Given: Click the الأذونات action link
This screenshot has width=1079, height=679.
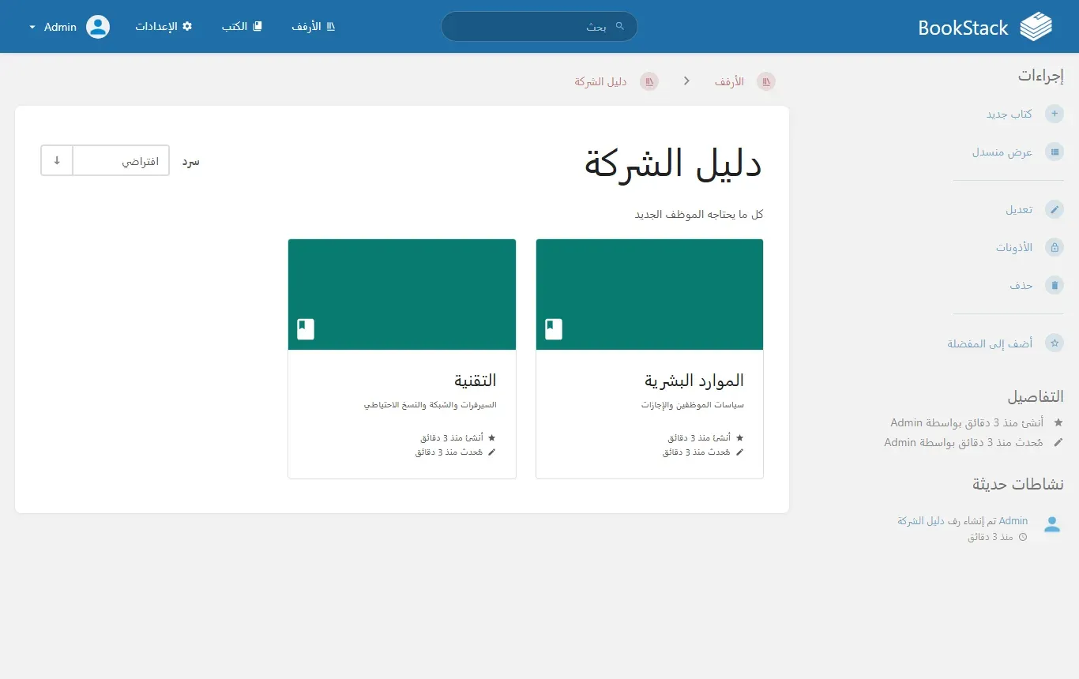Looking at the screenshot, I should tap(1014, 247).
